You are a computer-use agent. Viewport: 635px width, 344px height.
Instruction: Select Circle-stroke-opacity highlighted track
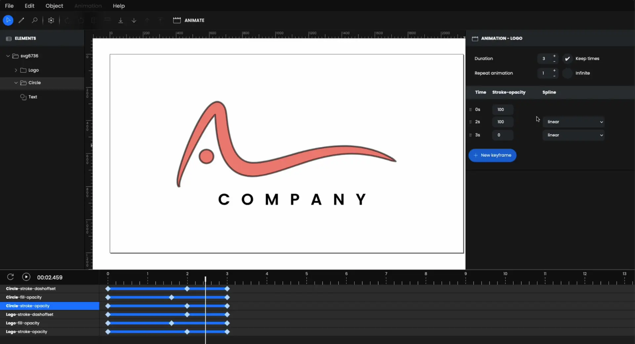click(x=50, y=306)
